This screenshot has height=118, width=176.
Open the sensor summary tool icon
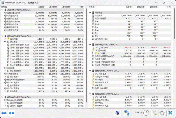pyautogui.click(x=118, y=112)
